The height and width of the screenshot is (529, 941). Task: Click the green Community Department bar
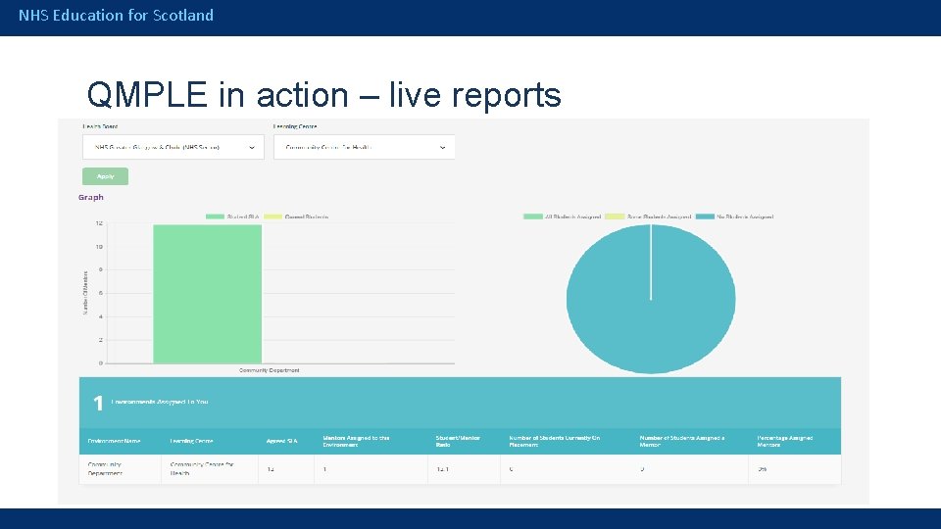tap(207, 294)
